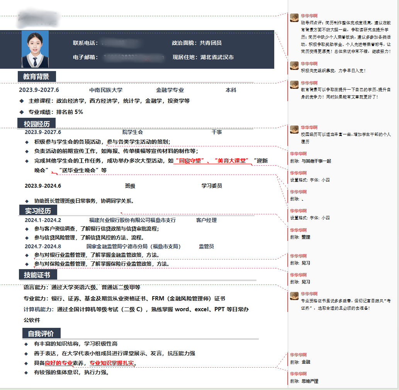Click the 中南民族大学 school name text
Screen dimensions: 399x390
point(106,90)
